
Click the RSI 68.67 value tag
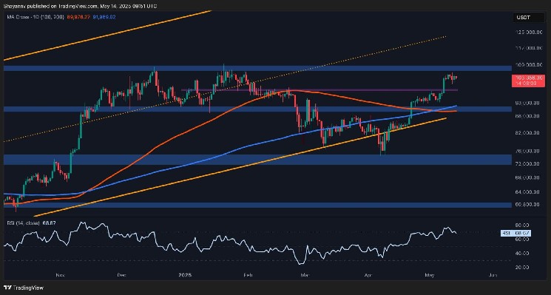click(x=515, y=233)
